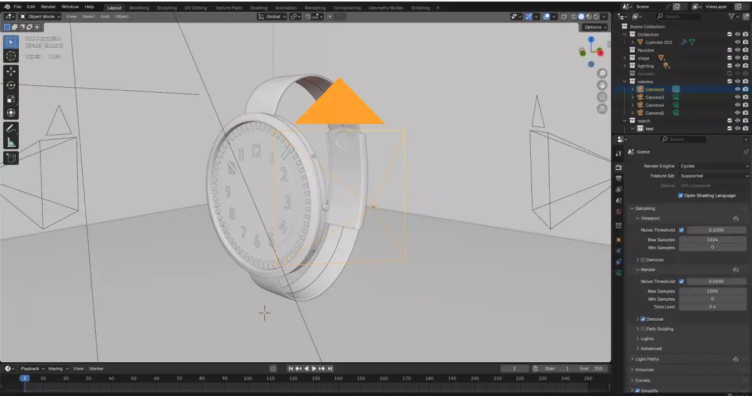Hide stage collection using eye icon
The image size is (752, 396).
click(738, 58)
